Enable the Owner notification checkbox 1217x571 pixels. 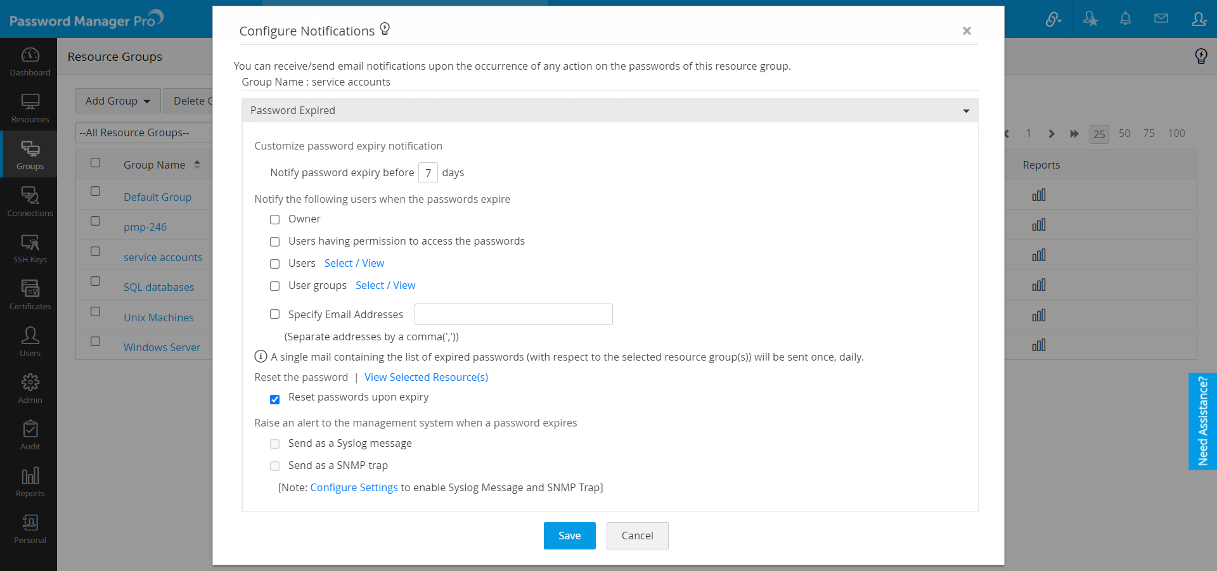pyautogui.click(x=275, y=219)
